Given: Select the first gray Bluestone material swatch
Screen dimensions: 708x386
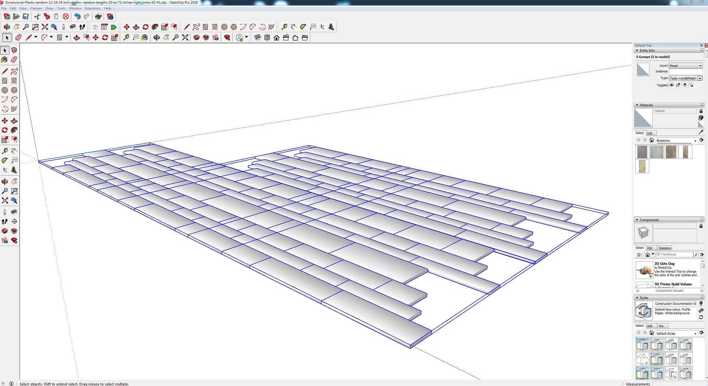Looking at the screenshot, I should (x=642, y=152).
